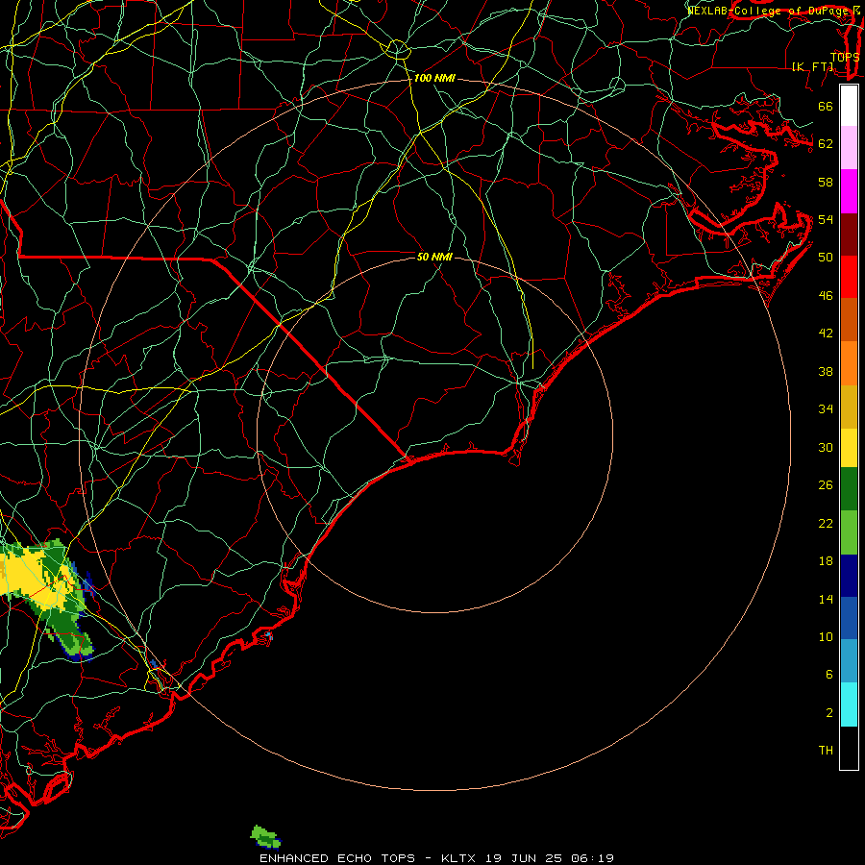
Task: Click the orange 42 kft legend swatch
Action: pos(849,363)
